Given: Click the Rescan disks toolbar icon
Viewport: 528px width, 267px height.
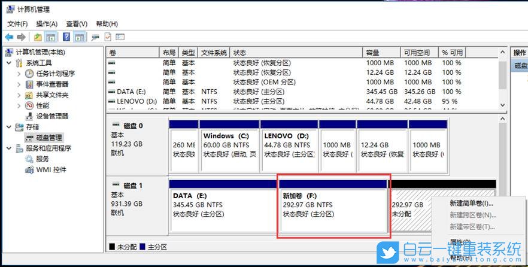Looking at the screenshot, I should (x=95, y=37).
